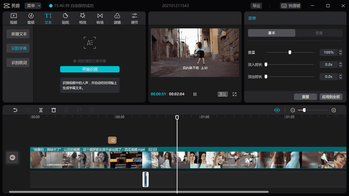Click the 开始识别 recognition button
The height and width of the screenshot is (196, 349).
89,69
